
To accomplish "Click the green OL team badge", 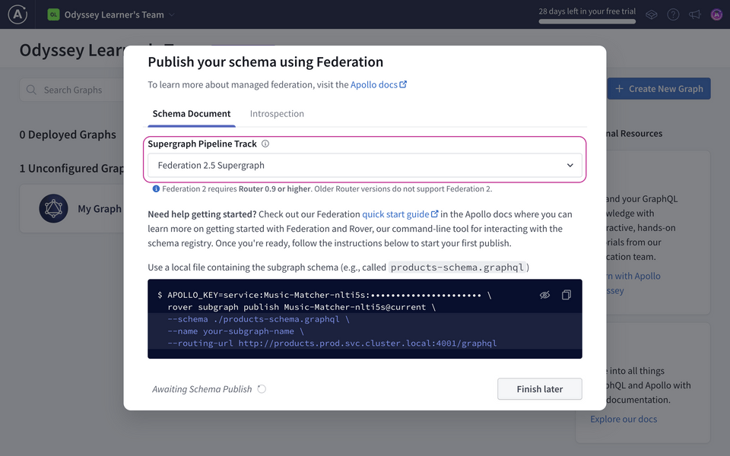I will pos(53,14).
